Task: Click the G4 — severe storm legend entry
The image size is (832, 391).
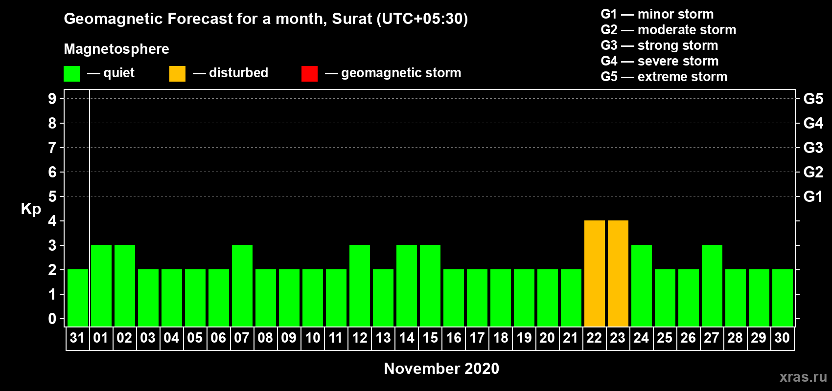Action: 660,61
